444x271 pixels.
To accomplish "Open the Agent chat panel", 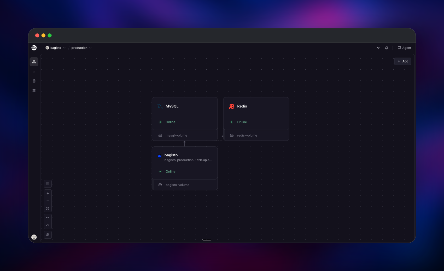I will 404,48.
